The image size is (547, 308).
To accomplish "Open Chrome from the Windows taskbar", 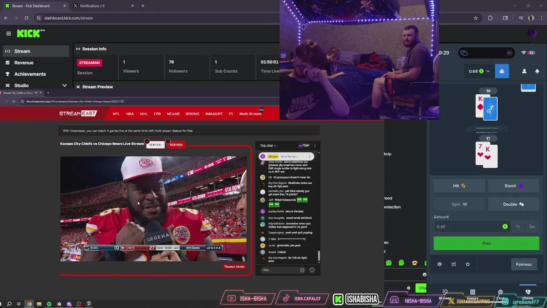I will coord(29,304).
